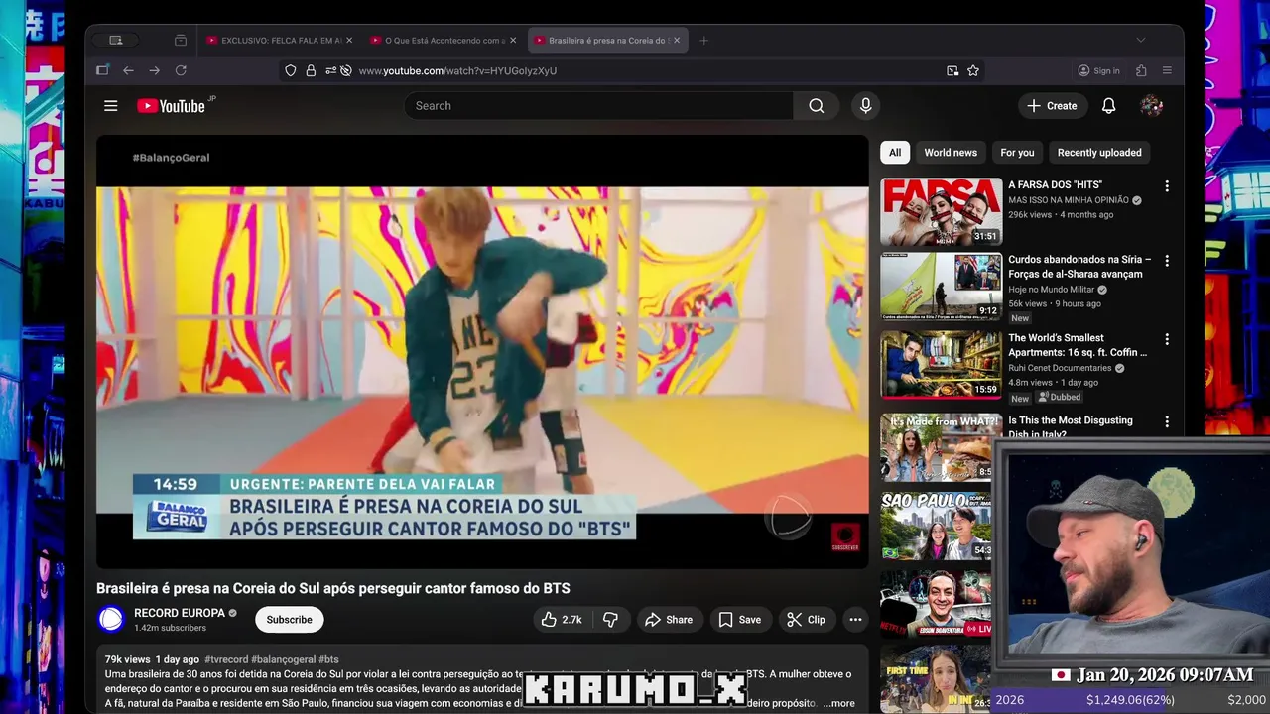Dislike the video with thumbs-down
Viewport: 1270px width, 714px height.
point(610,620)
